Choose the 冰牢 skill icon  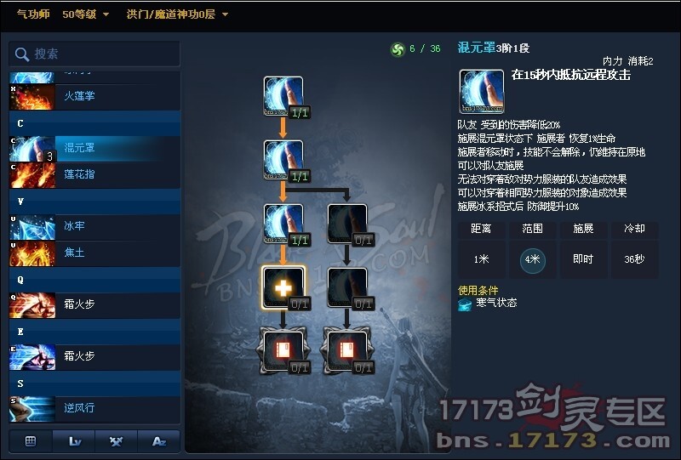(32, 227)
